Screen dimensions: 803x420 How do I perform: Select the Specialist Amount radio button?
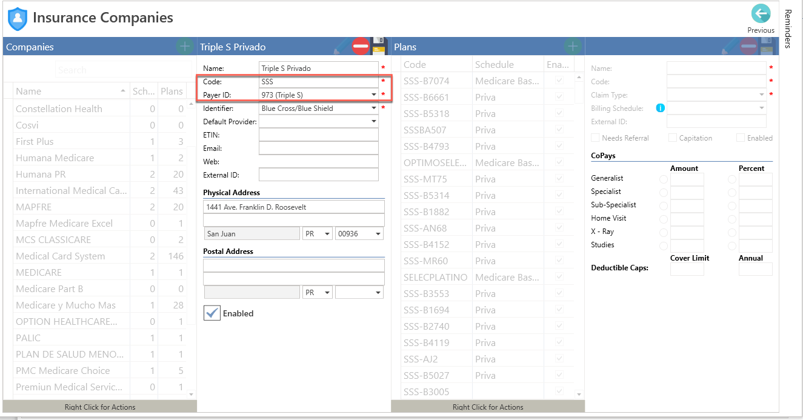coord(664,193)
